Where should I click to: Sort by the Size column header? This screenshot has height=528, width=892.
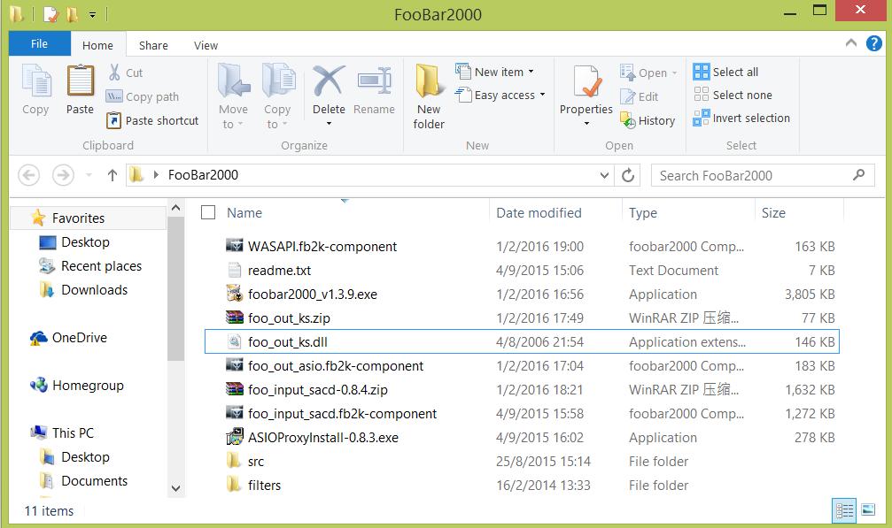pos(773,213)
